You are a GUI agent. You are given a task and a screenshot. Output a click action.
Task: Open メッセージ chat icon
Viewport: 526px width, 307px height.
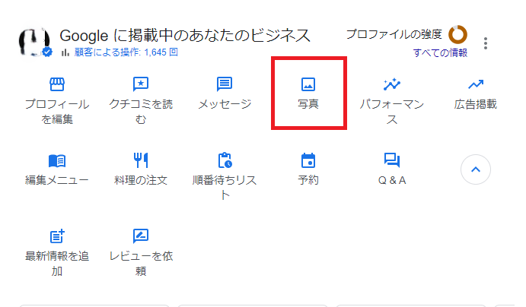click(x=225, y=84)
